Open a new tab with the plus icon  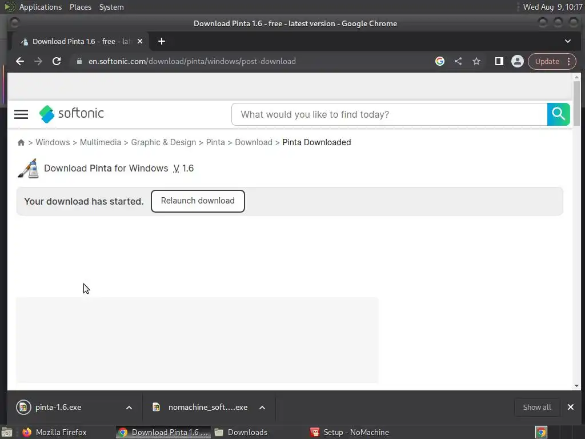[162, 41]
